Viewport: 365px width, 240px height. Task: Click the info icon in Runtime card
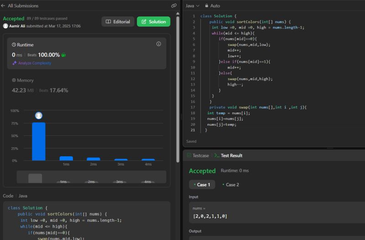pyautogui.click(x=159, y=44)
